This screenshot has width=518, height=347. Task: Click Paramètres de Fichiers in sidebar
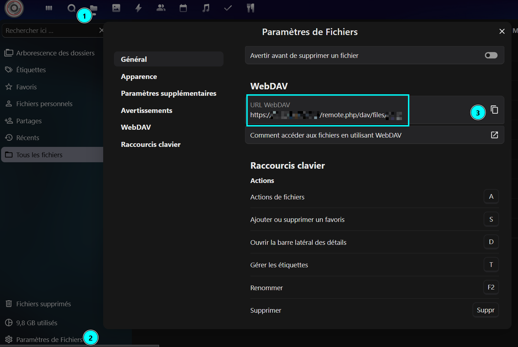click(x=49, y=339)
